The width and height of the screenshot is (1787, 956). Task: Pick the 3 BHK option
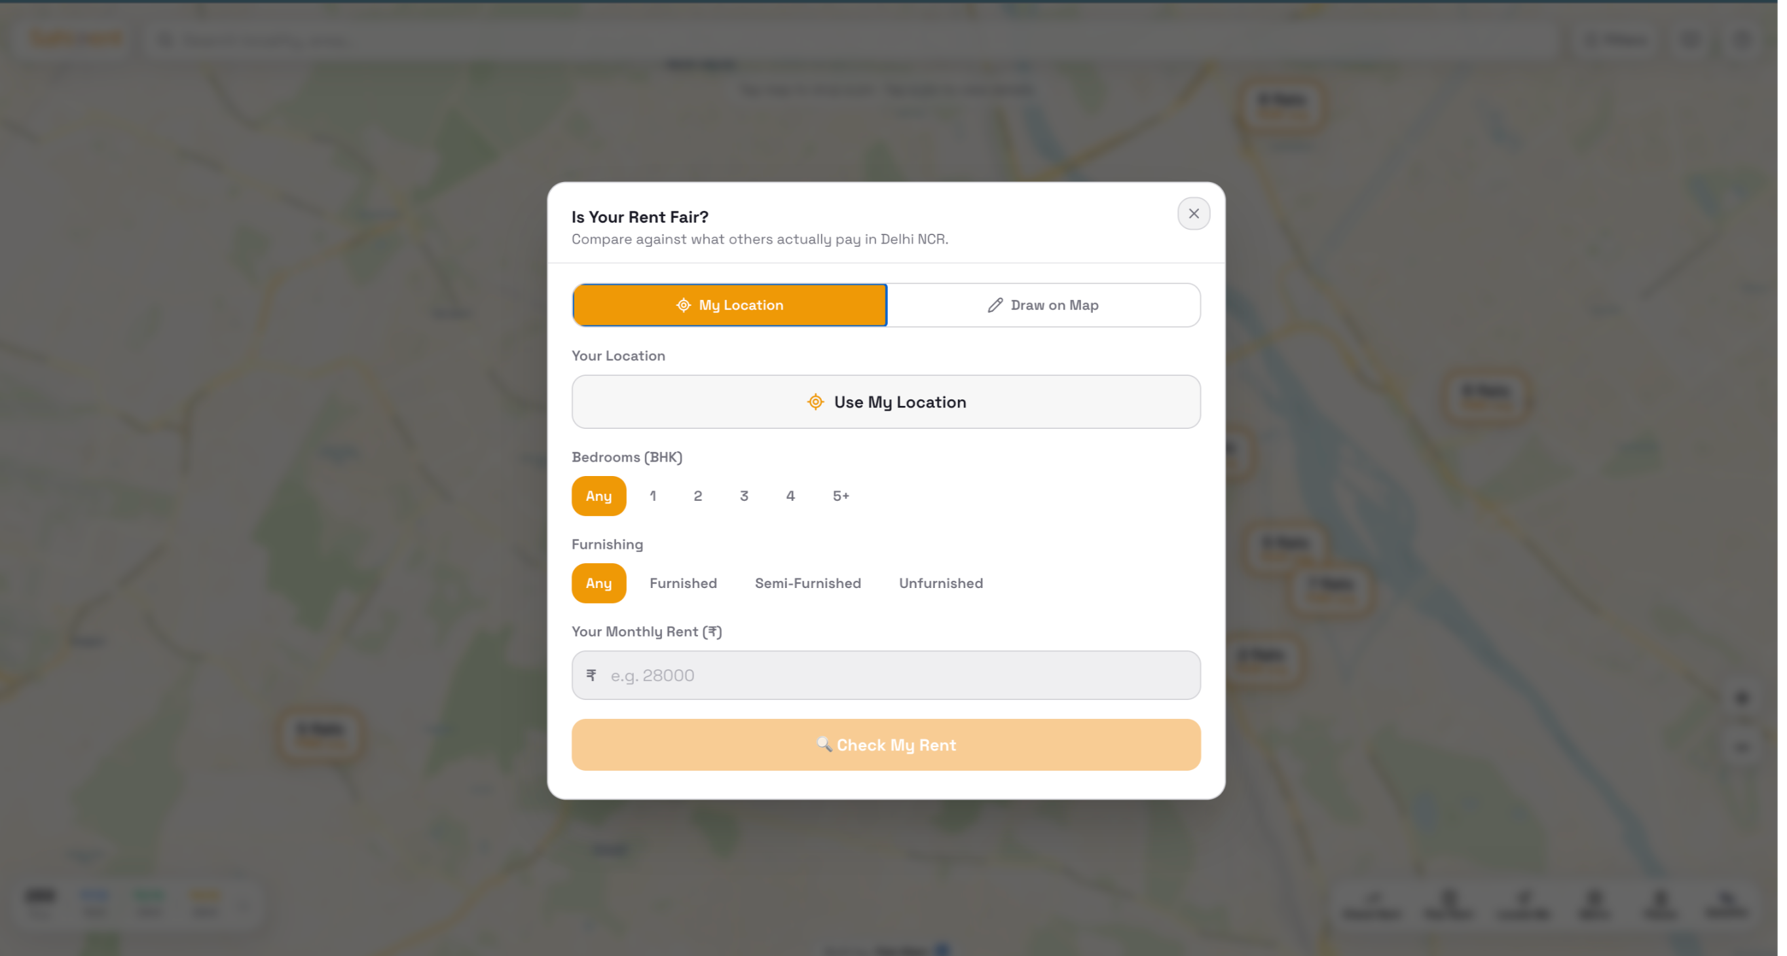click(744, 496)
